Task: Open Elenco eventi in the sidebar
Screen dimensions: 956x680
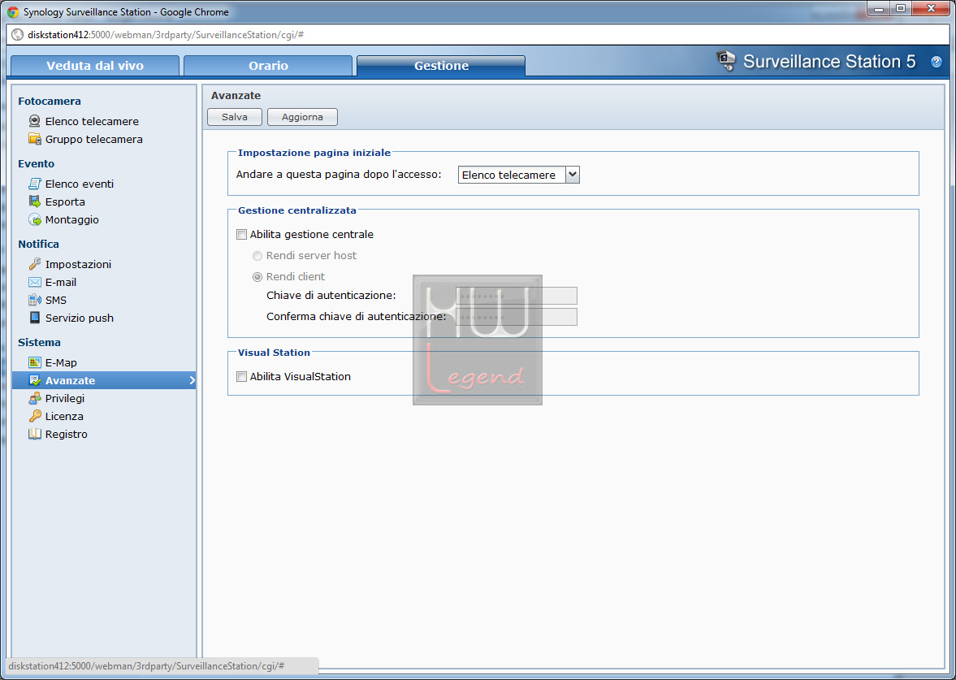Action: coord(80,184)
